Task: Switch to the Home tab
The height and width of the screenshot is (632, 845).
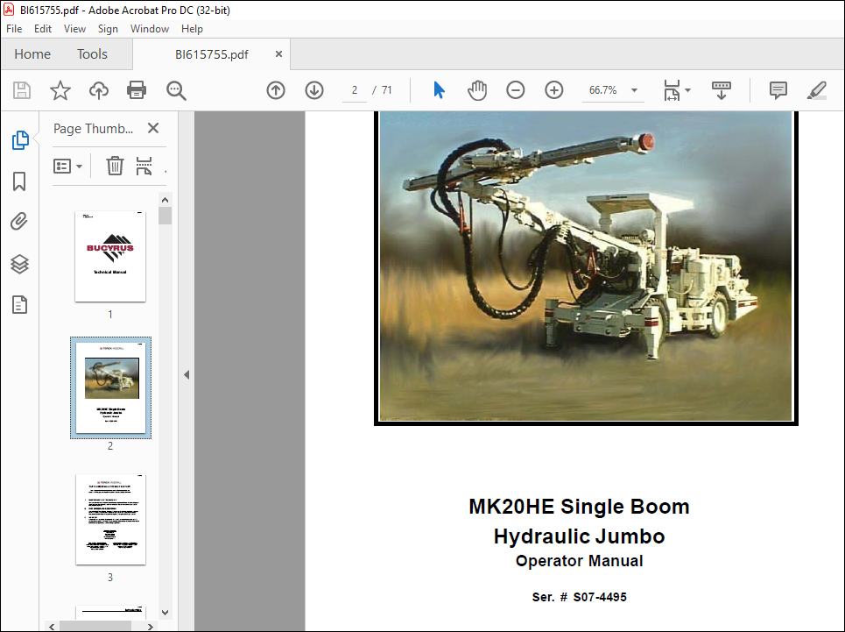Action: click(32, 54)
